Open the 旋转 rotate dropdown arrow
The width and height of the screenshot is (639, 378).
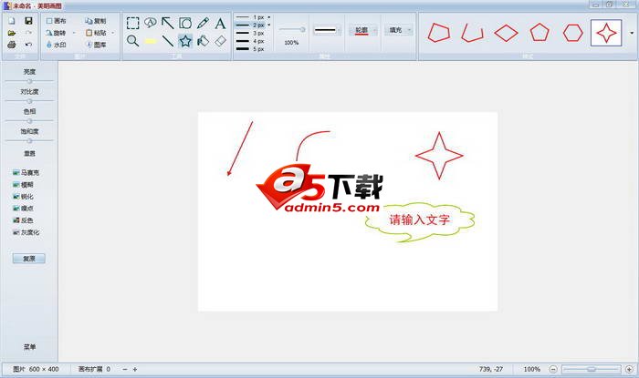(74, 33)
